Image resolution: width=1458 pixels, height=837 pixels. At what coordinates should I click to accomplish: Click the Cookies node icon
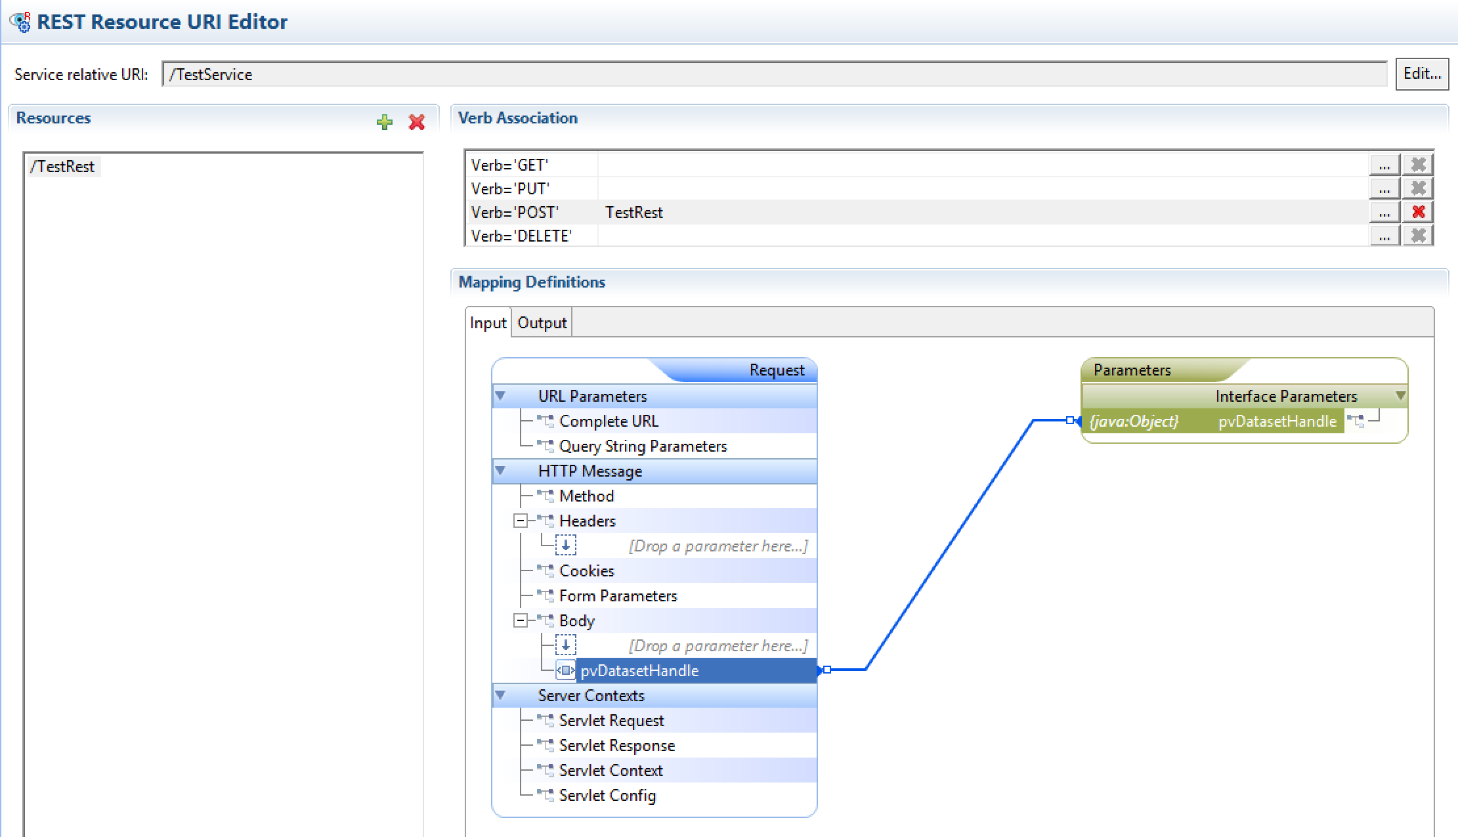pyautogui.click(x=546, y=570)
